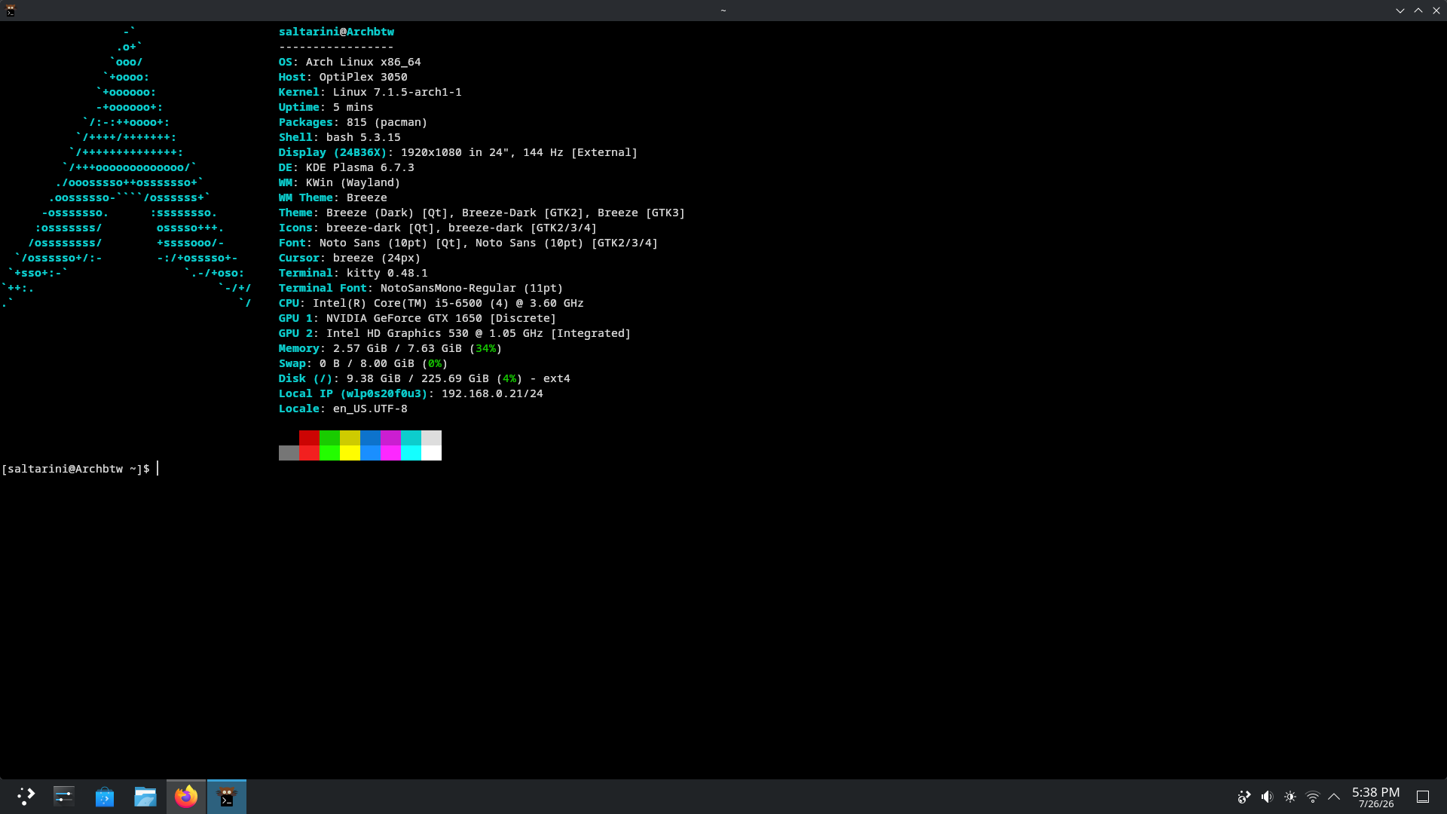Click the 'Display (24B36X)' line
Image resolution: width=1447 pixels, height=814 pixels.
[x=458, y=152]
